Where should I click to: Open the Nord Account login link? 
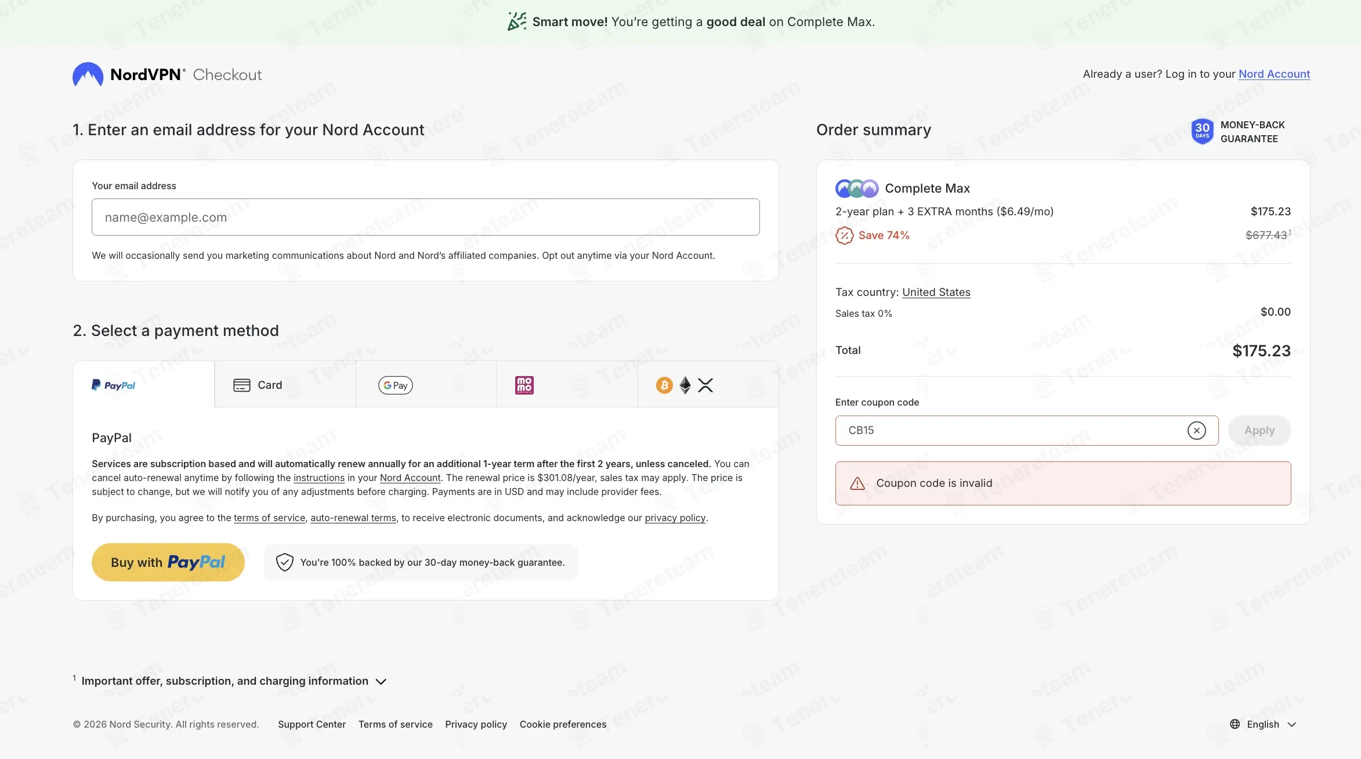[1274, 74]
